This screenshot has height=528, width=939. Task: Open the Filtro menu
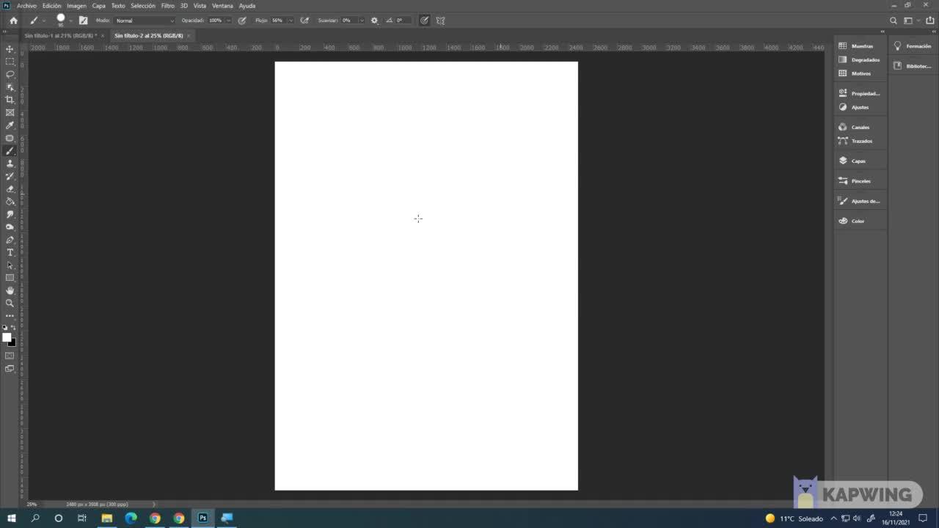coord(168,6)
